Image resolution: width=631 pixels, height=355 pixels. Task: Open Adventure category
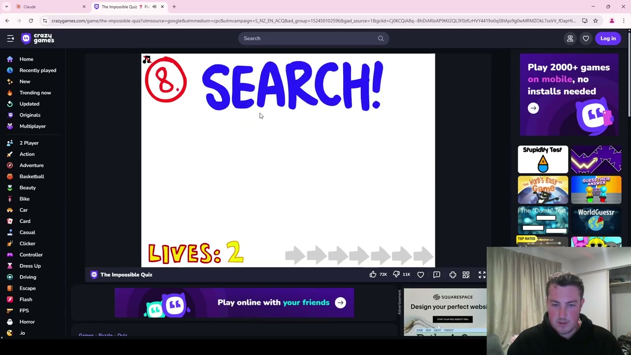tap(31, 165)
